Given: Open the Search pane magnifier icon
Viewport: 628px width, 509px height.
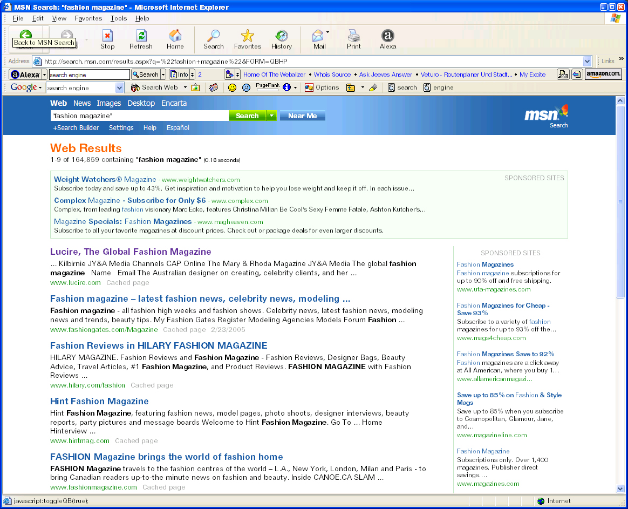Looking at the screenshot, I should point(214,35).
